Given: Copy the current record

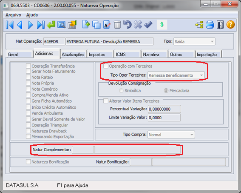Looking at the screenshot, I should click(x=96, y=25).
